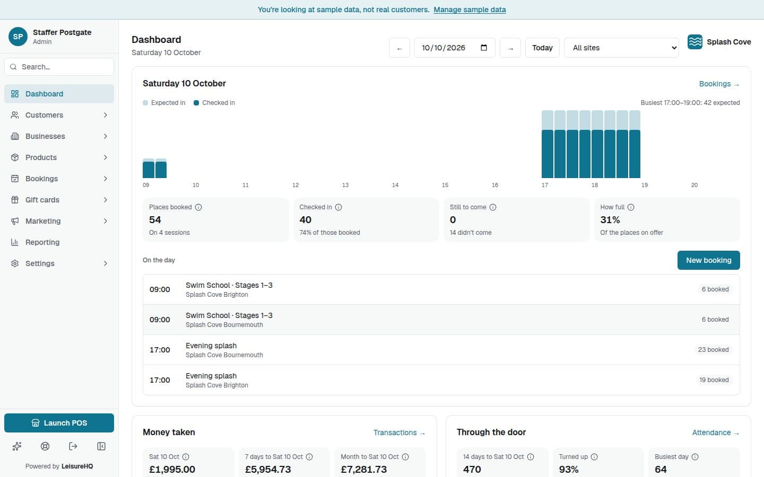Click the help lifebuoy icon
The height and width of the screenshot is (477, 764).
click(x=45, y=446)
